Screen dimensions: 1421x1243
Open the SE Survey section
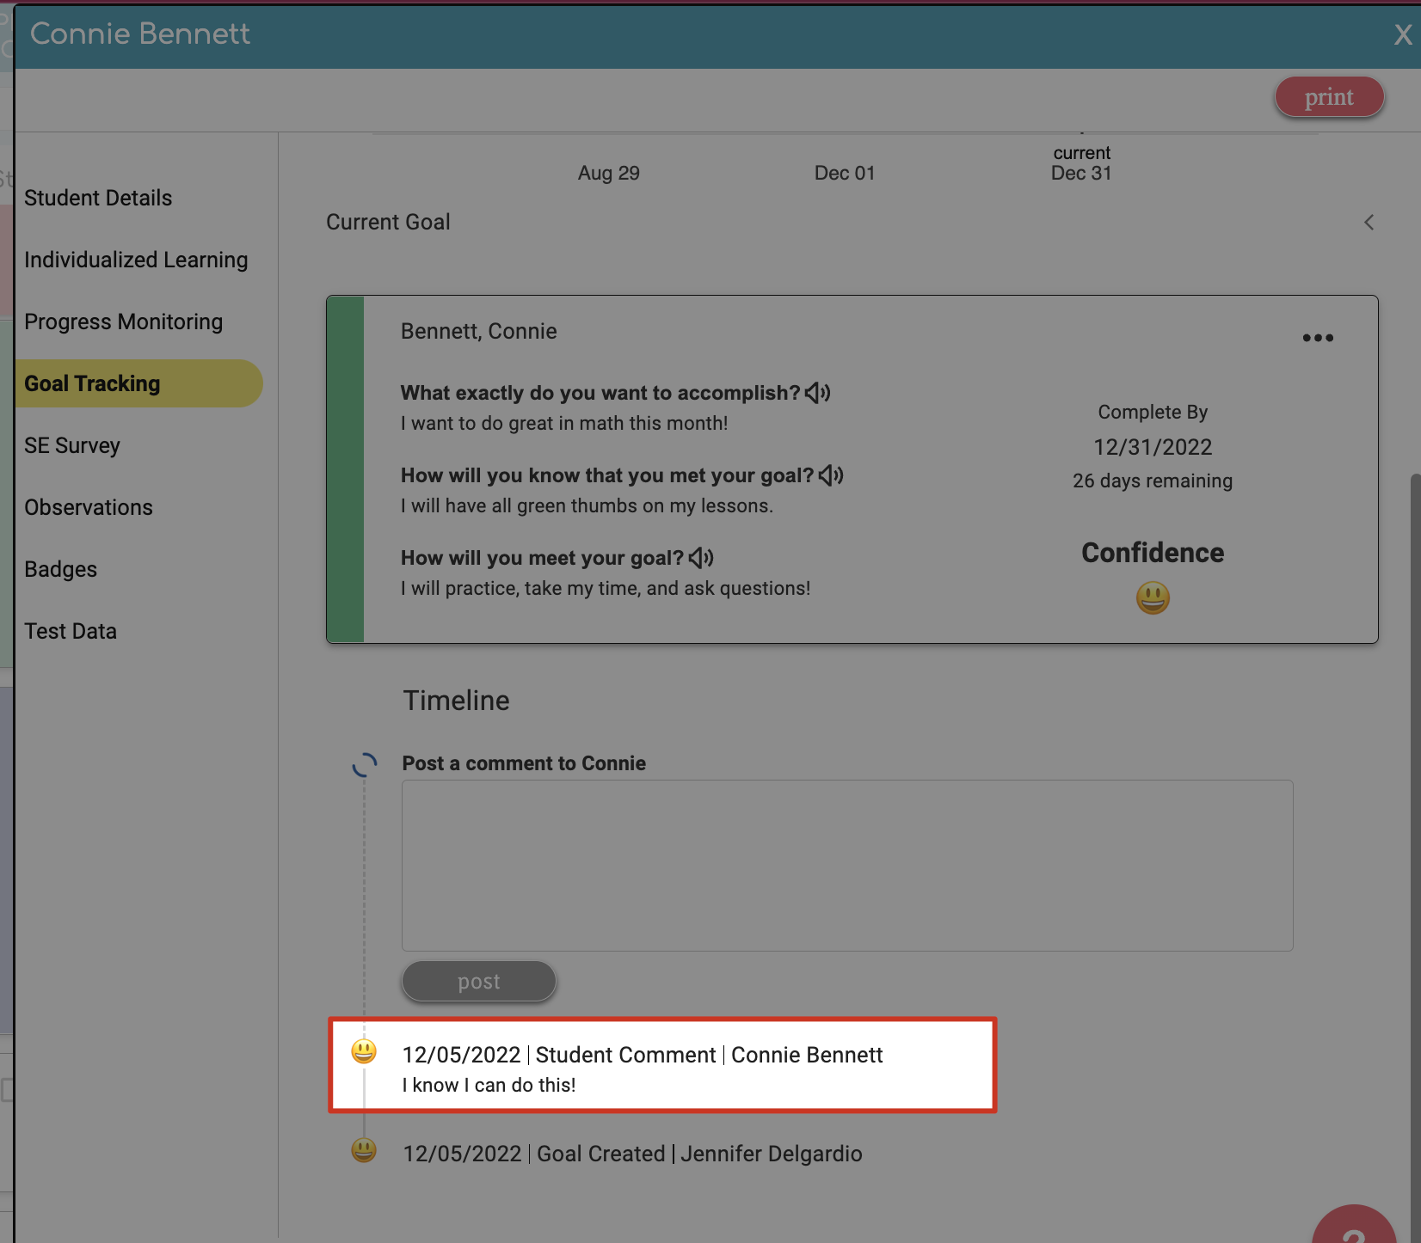point(72,444)
